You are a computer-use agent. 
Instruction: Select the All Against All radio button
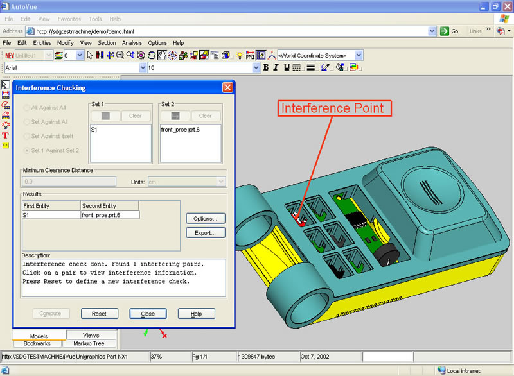coord(27,108)
